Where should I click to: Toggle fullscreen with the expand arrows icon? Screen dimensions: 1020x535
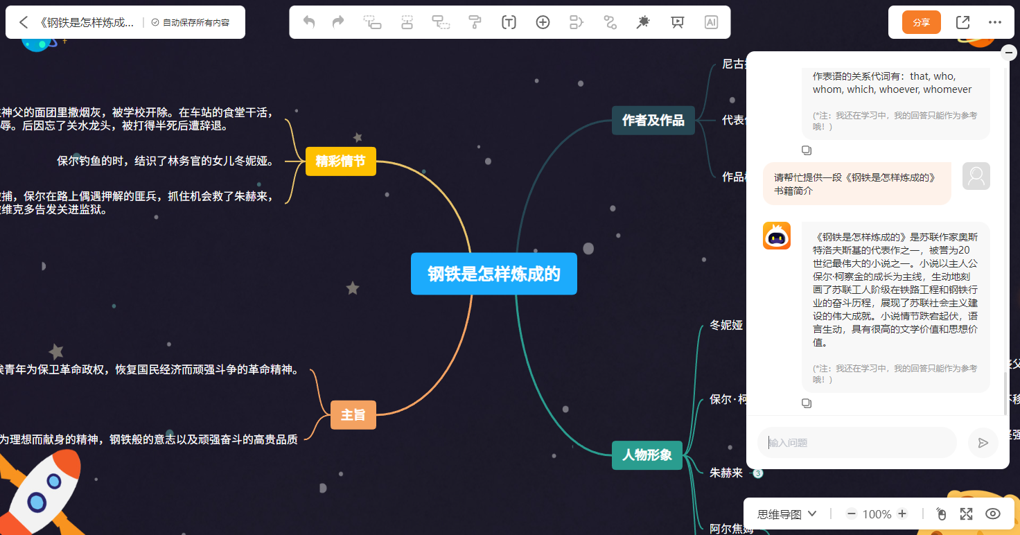click(966, 514)
